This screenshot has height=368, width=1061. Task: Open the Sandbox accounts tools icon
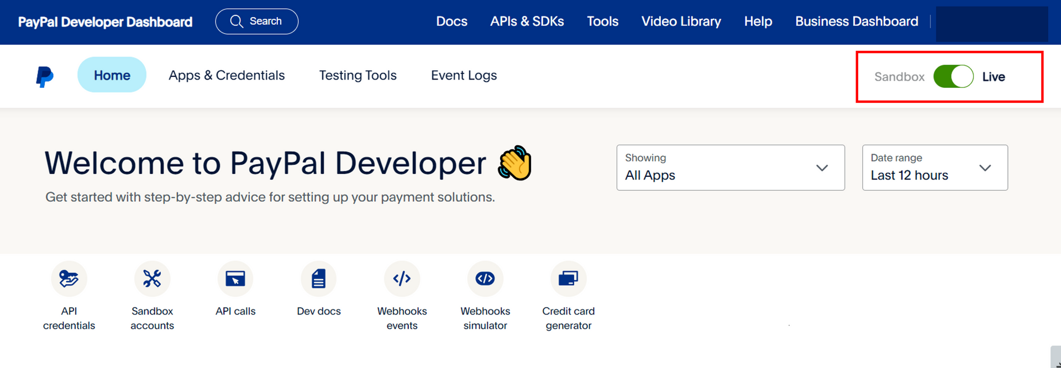click(152, 278)
